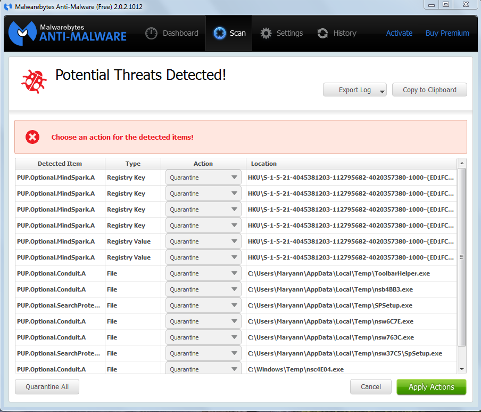Viewport: 481px width, 412px height.
Task: Select the Temp\SPSetup.exe file path
Action: (x=330, y=305)
